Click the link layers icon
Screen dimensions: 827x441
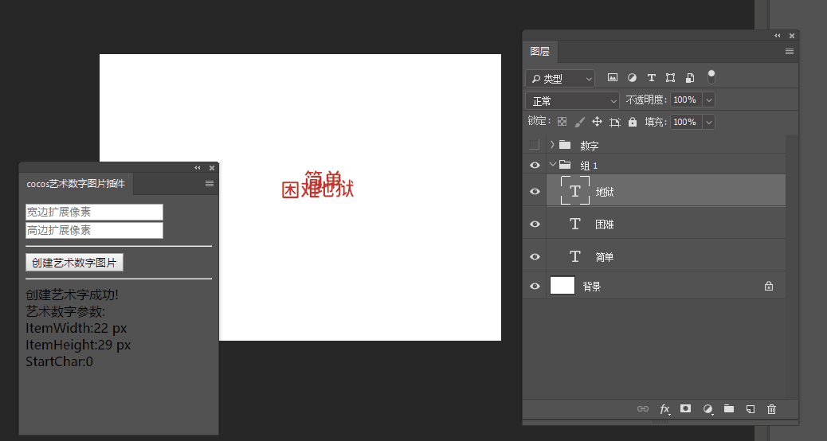[643, 409]
